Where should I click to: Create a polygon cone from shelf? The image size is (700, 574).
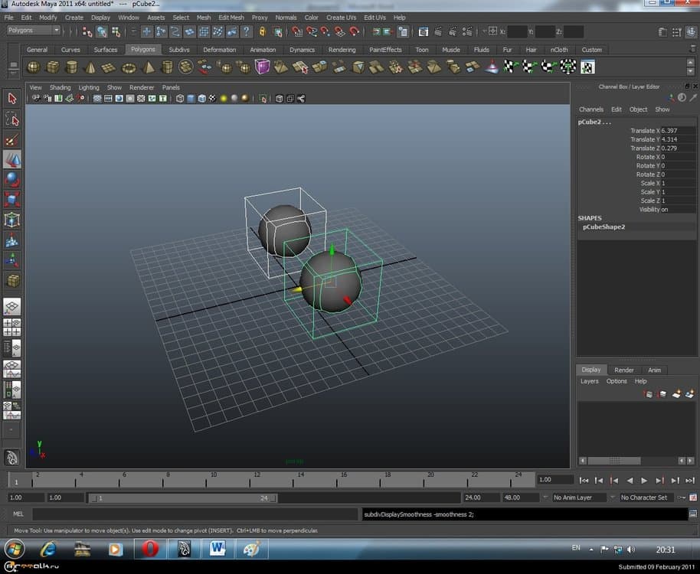click(90, 67)
